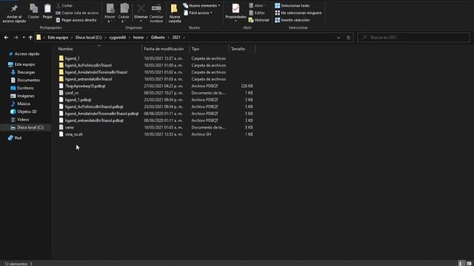
Task: Open Fácil acceso dropdown
Action: tap(198, 13)
